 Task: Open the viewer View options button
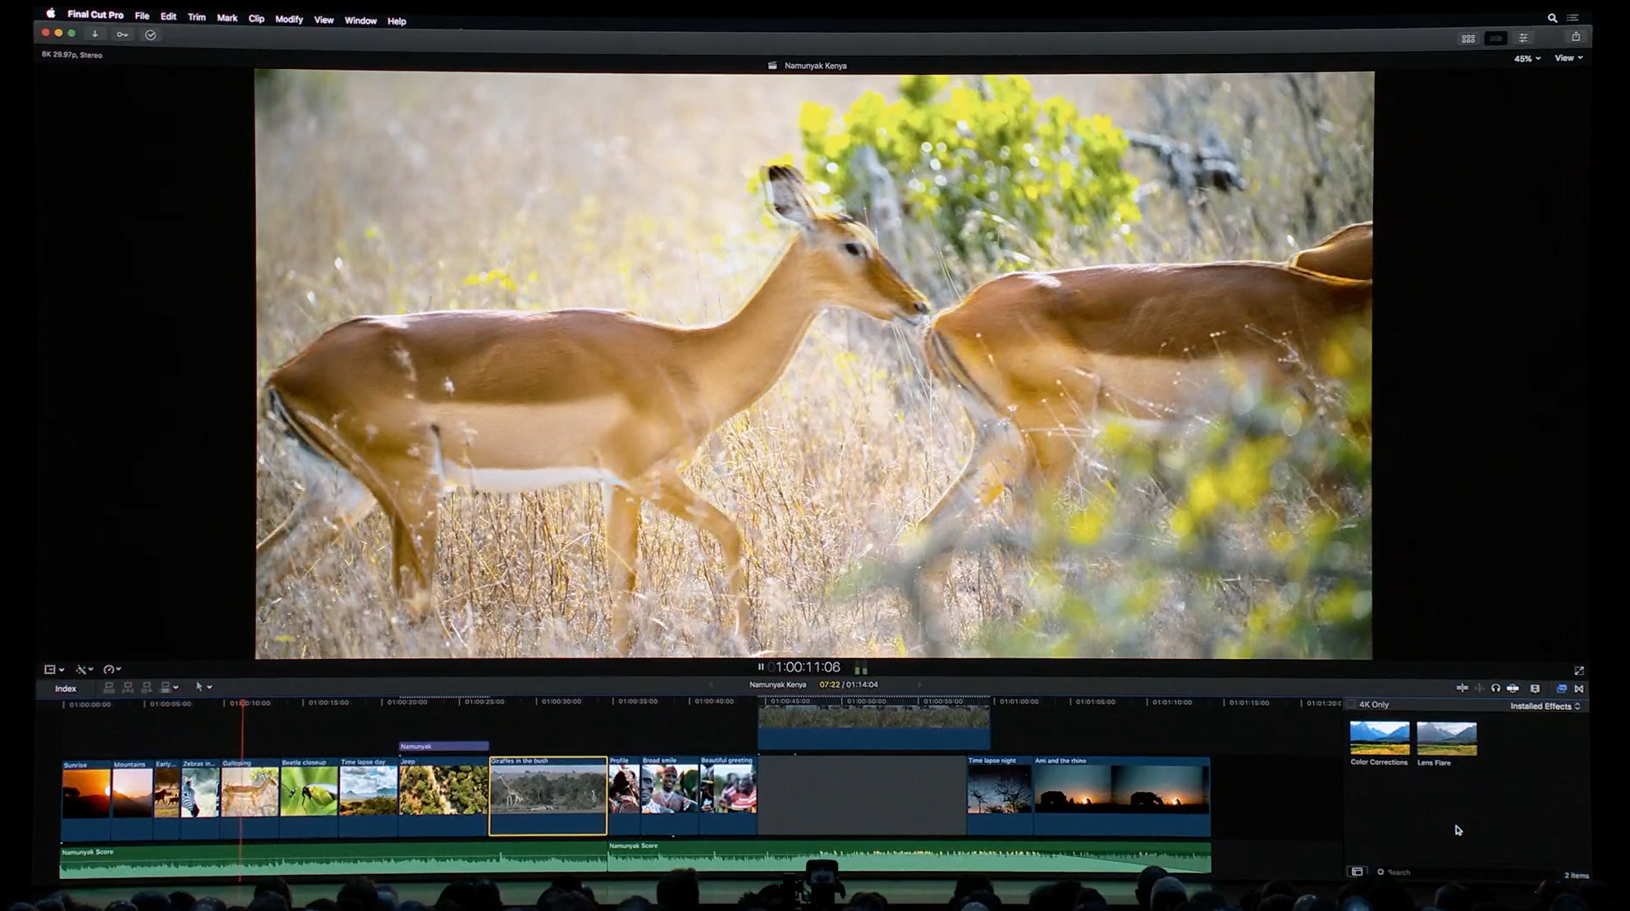click(1568, 58)
